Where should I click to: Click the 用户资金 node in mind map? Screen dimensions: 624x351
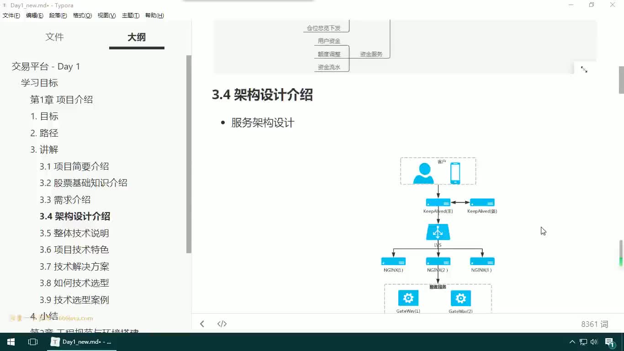(329, 41)
